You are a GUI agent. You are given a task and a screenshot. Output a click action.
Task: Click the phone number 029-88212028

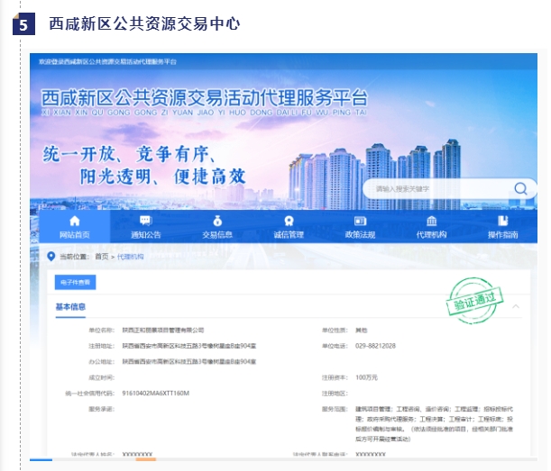(375, 346)
